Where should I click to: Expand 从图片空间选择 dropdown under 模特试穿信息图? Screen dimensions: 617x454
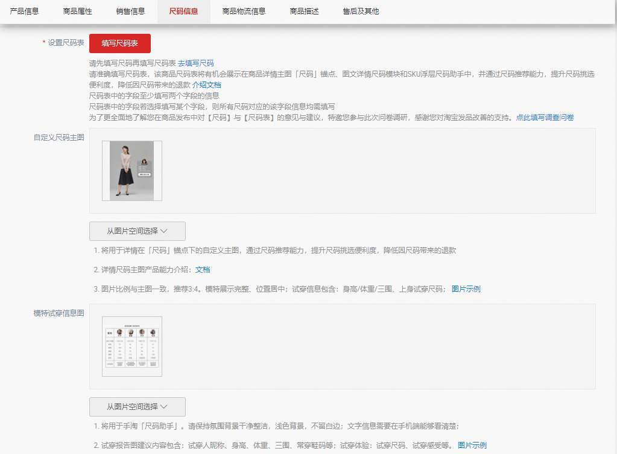click(x=138, y=407)
